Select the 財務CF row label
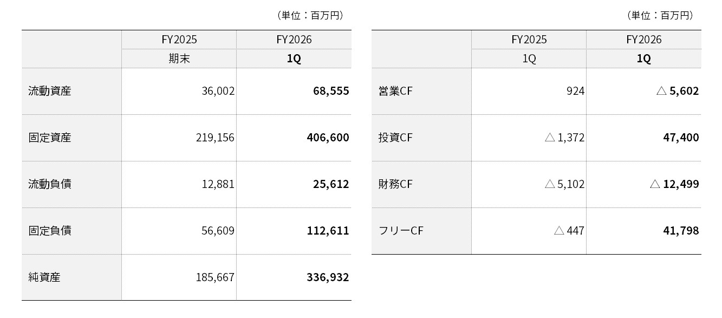This screenshot has height=318, width=722. click(x=395, y=184)
